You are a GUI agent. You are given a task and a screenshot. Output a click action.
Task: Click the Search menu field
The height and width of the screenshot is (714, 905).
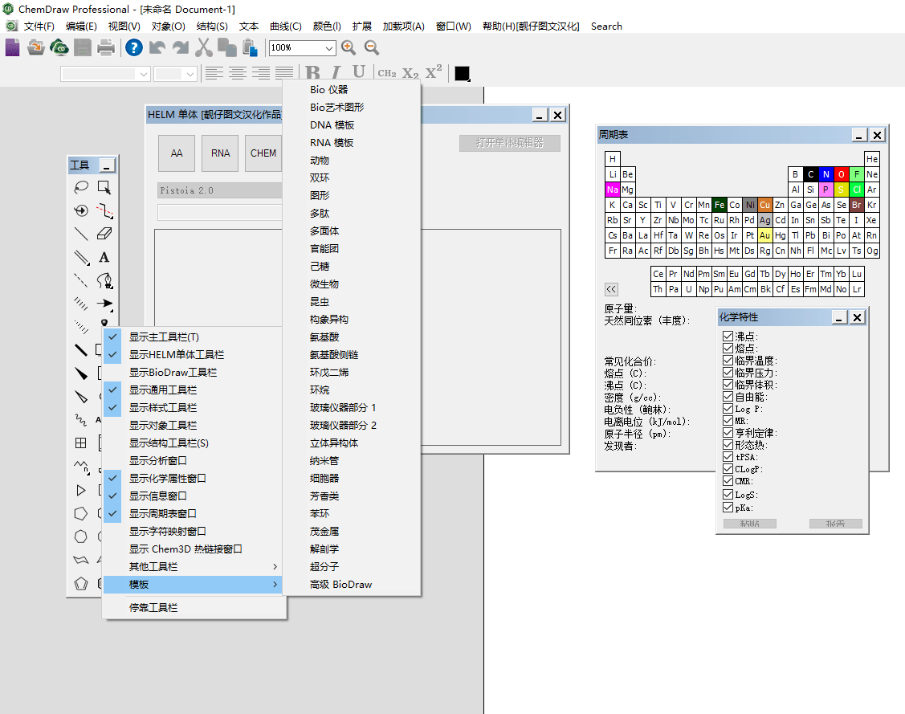pos(606,26)
